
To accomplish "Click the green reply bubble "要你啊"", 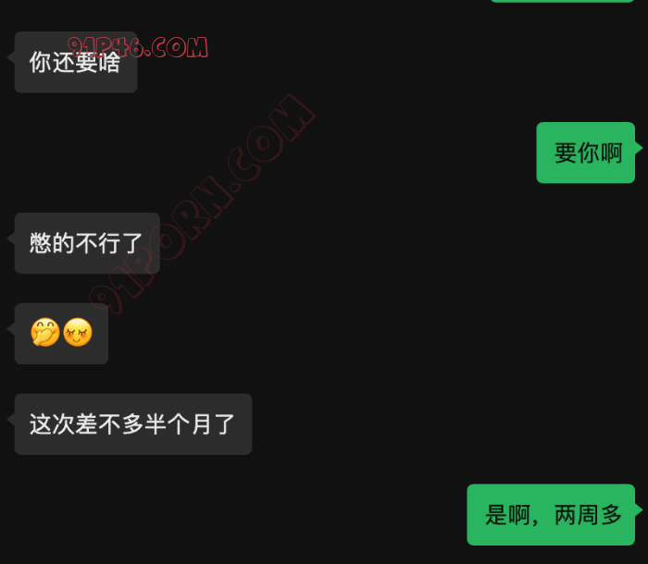I will coord(586,153).
